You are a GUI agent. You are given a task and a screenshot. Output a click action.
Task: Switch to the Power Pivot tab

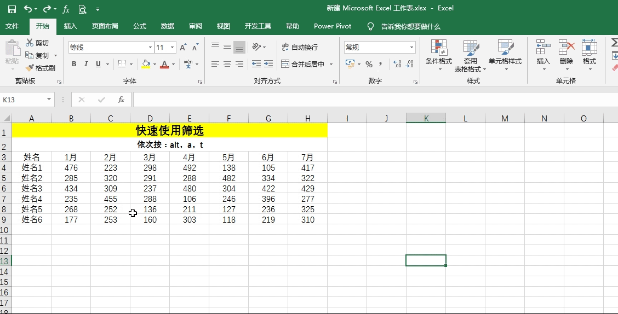tap(333, 26)
